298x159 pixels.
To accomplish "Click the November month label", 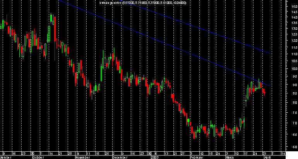I will (82, 157).
